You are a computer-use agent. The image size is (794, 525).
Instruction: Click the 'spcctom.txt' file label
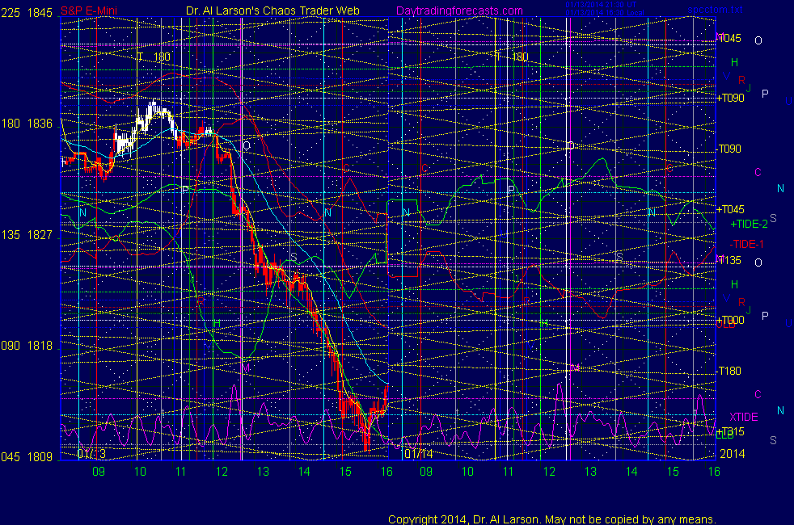point(715,9)
